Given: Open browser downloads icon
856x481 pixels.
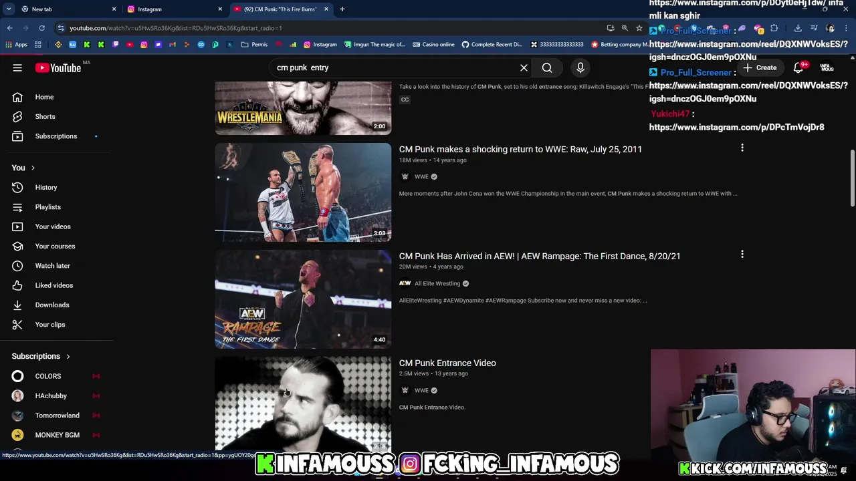Looking at the screenshot, I should point(798,28).
